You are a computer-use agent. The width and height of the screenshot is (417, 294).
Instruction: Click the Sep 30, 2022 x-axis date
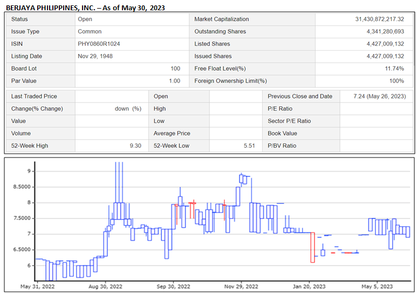coord(173,286)
